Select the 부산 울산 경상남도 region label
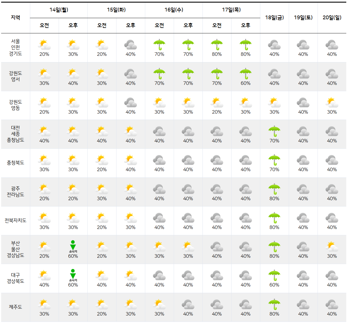The height and width of the screenshot is (323, 348). tap(16, 249)
